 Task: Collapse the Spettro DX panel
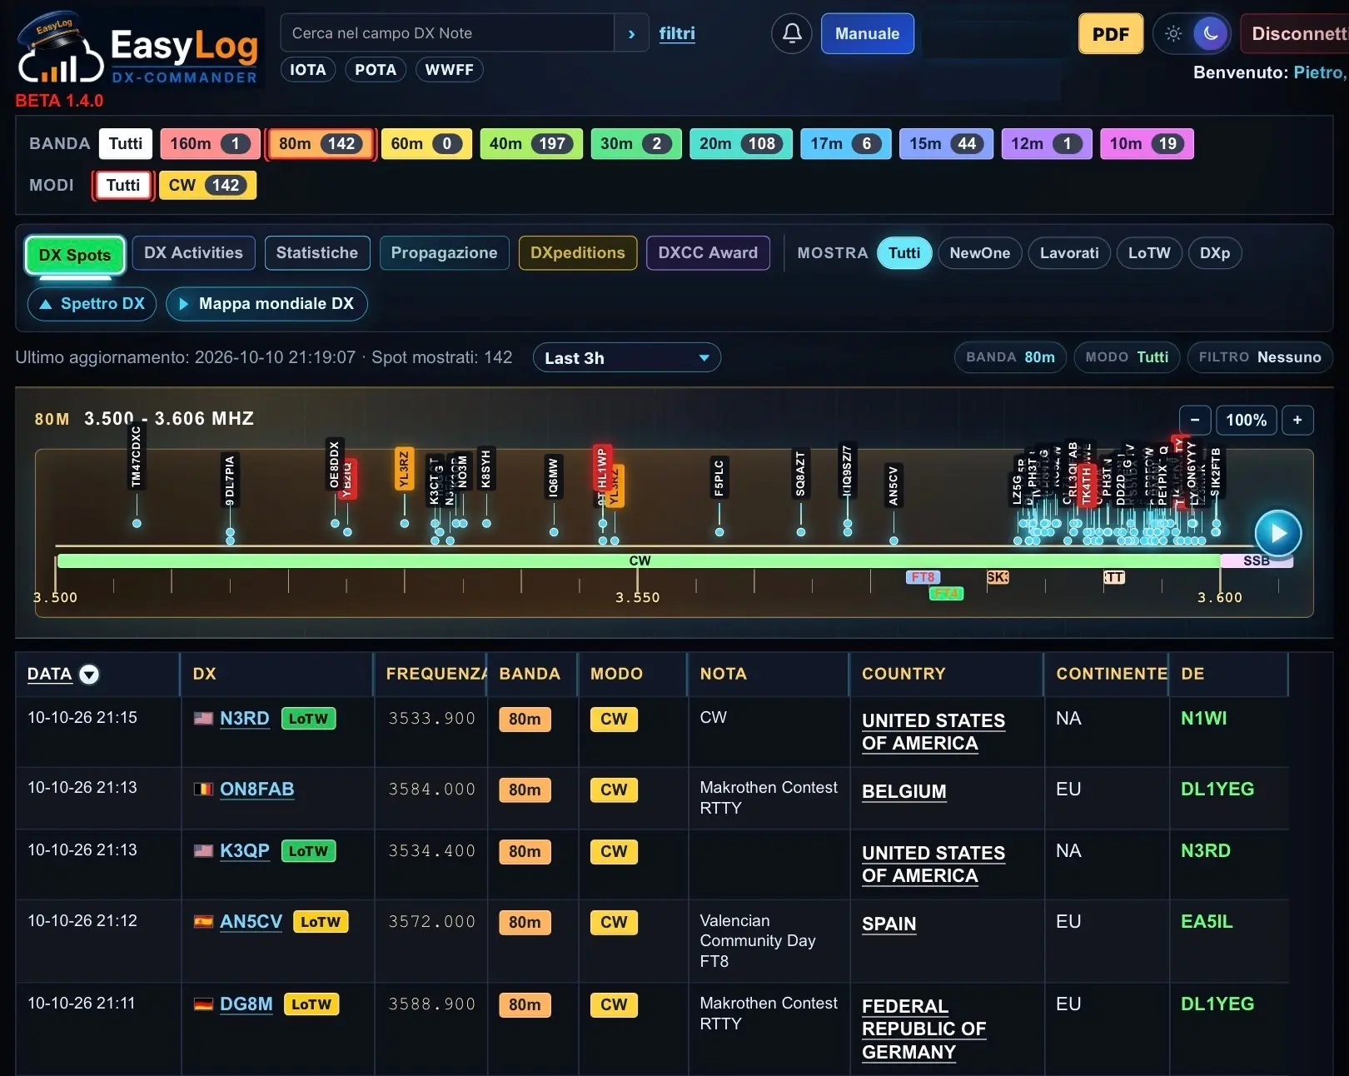pos(92,304)
